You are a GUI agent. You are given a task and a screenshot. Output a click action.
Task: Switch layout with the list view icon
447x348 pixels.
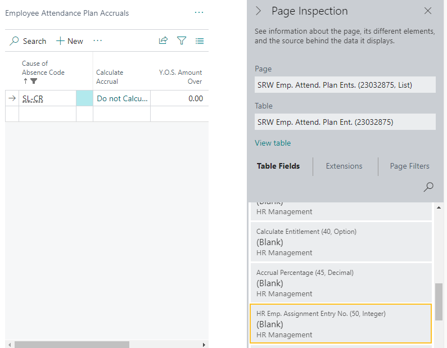pos(200,40)
